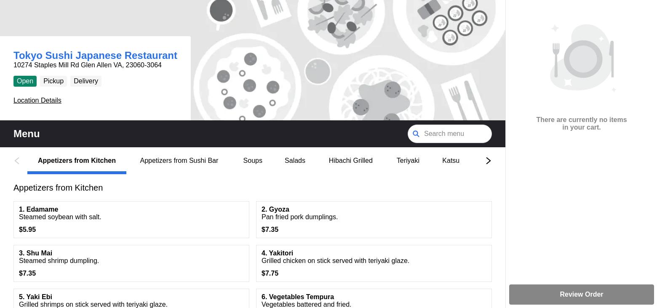Add 1. Edamame to the order
The height and width of the screenshot is (308, 657).
pyautogui.click(x=131, y=220)
